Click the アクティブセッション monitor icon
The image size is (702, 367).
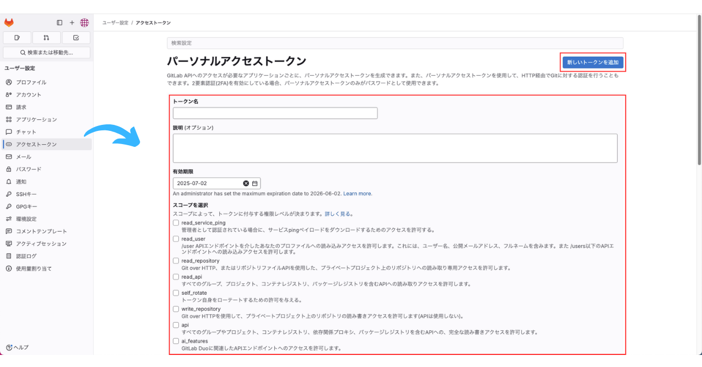(x=9, y=244)
